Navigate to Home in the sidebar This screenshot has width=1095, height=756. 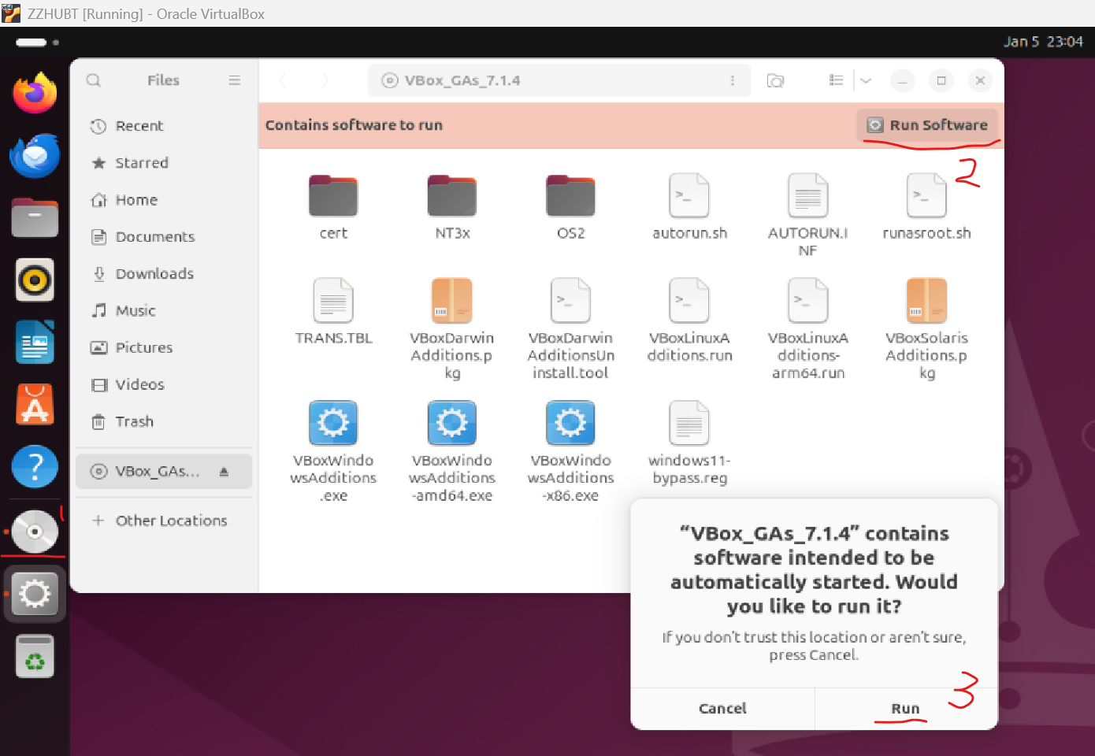coord(164,200)
